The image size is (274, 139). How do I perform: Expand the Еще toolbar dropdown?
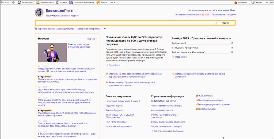point(112,2)
